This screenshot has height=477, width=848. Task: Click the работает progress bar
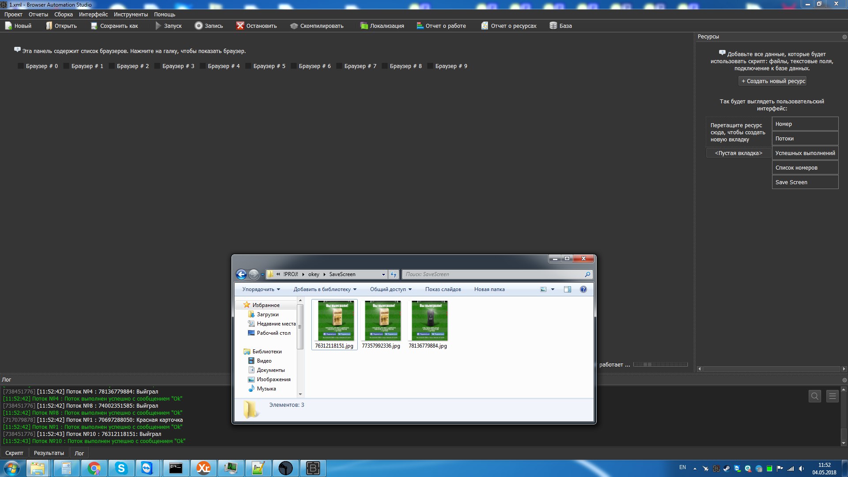(x=660, y=364)
